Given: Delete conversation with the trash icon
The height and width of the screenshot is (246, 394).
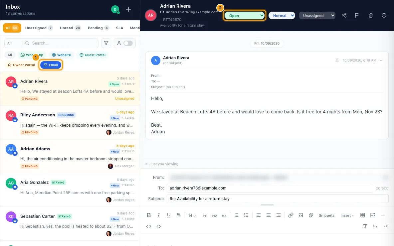Looking at the screenshot, I should point(371,15).
